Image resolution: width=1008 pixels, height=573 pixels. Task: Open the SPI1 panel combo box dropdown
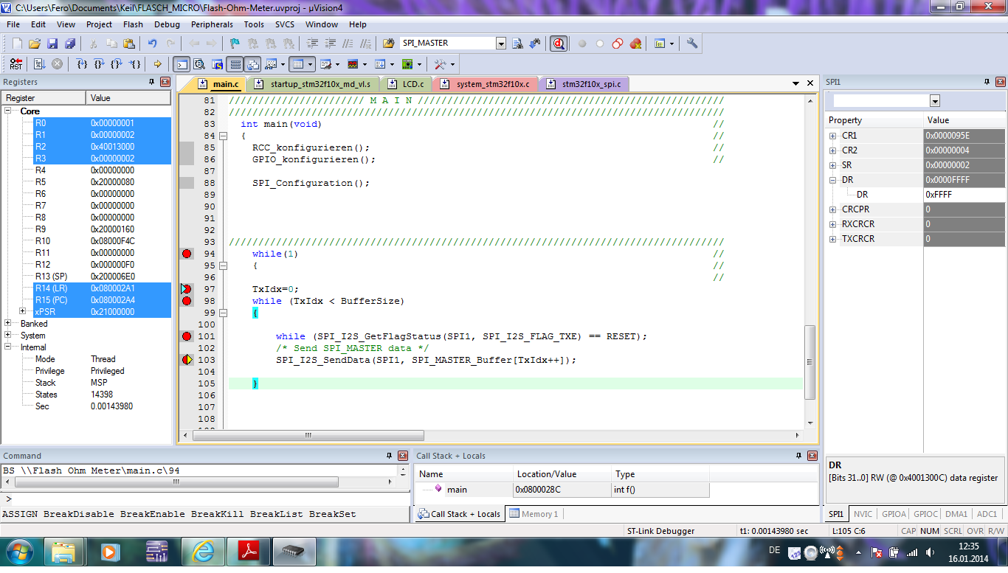(935, 101)
